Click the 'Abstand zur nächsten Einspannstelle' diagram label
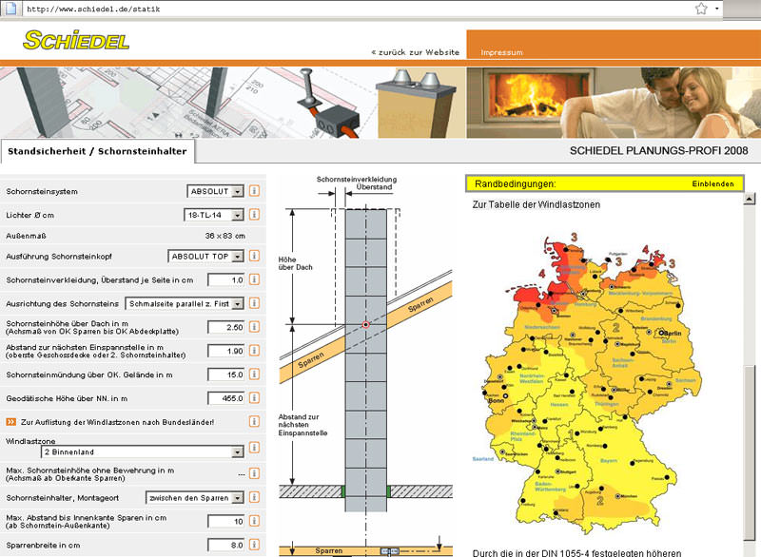 click(x=302, y=425)
